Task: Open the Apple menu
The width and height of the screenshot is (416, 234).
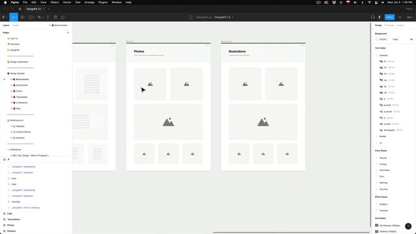Action: pos(5,3)
